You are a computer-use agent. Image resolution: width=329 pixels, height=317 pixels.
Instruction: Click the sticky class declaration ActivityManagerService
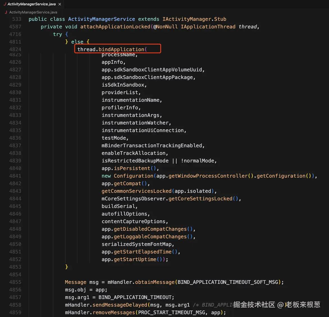coord(102,19)
